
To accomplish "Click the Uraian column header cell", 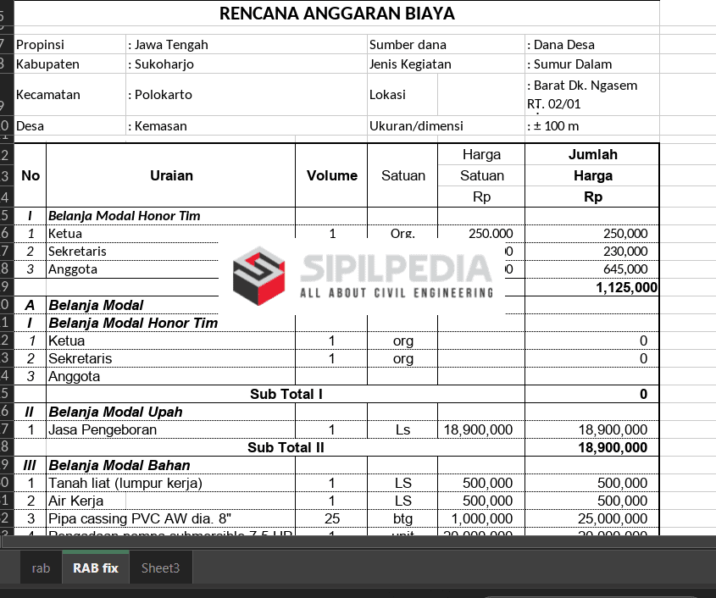I will 171,176.
